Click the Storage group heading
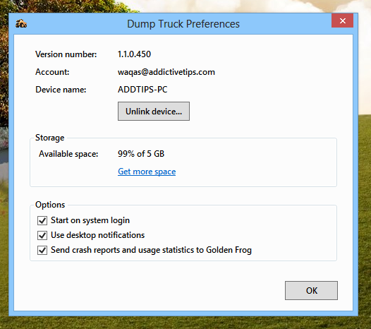The image size is (371, 329). click(x=49, y=138)
